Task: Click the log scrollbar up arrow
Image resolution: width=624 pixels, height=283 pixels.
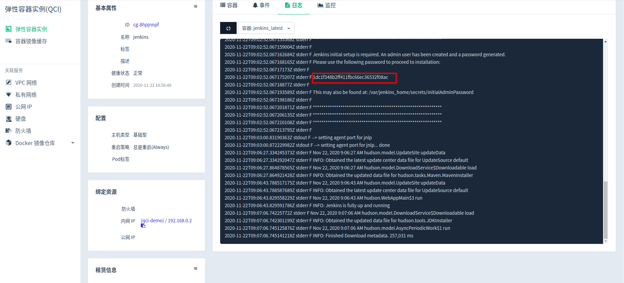Action: point(605,42)
